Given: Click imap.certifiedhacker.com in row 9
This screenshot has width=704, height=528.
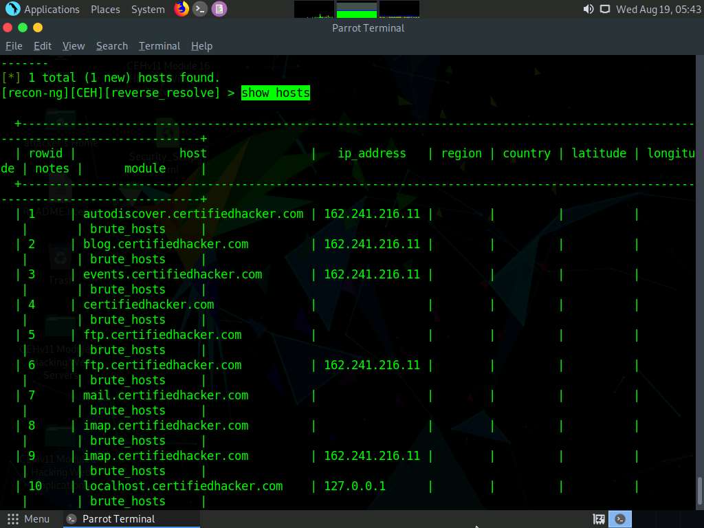Looking at the screenshot, I should (166, 456).
